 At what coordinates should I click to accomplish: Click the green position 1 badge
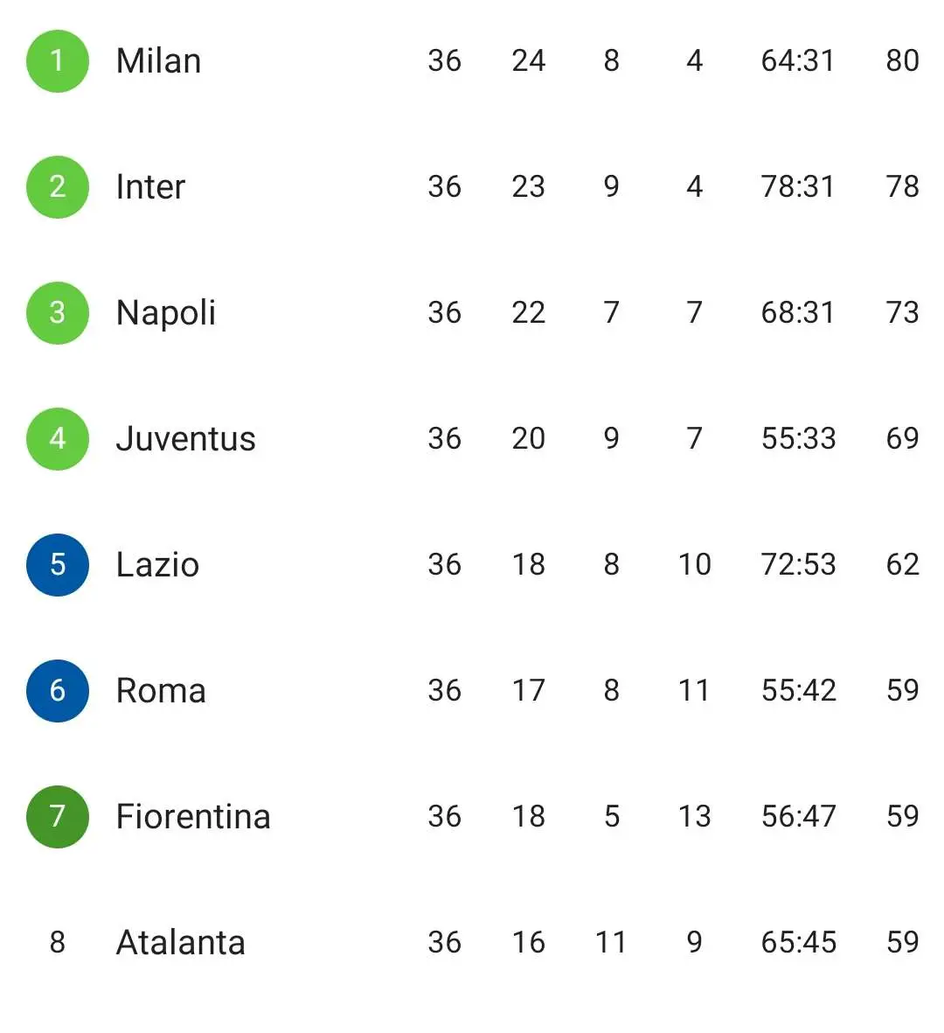point(58,61)
